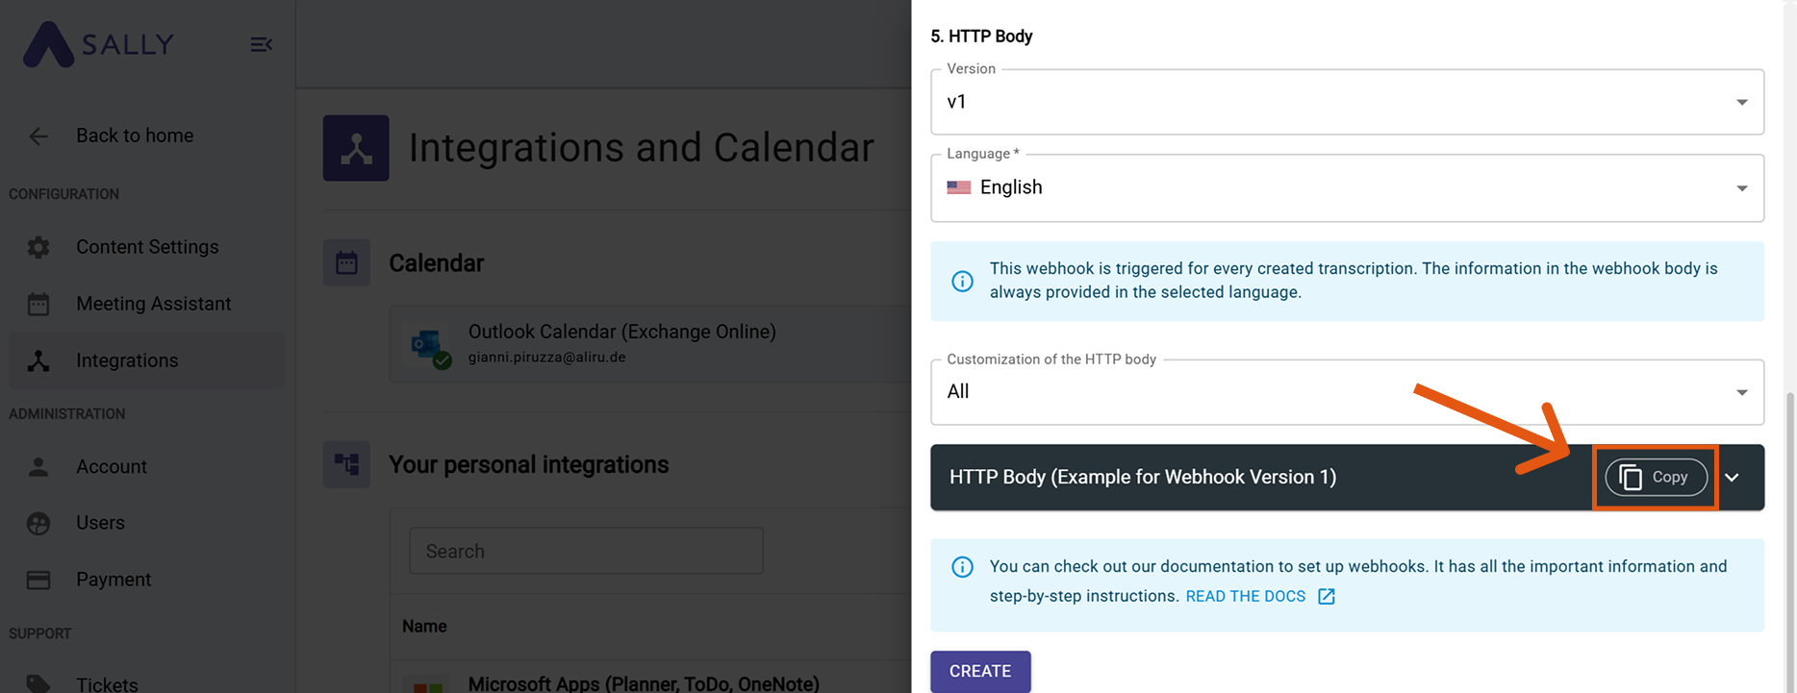Select Integrations in the sidebar menu
Image resolution: width=1797 pixels, height=693 pixels.
127,360
